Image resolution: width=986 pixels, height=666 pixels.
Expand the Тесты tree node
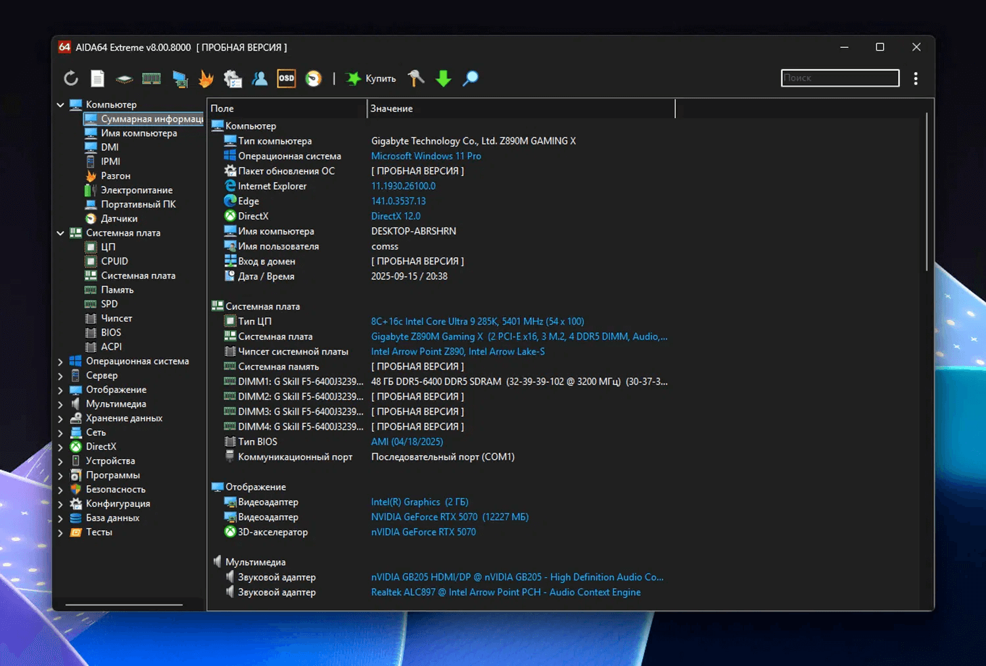click(60, 533)
